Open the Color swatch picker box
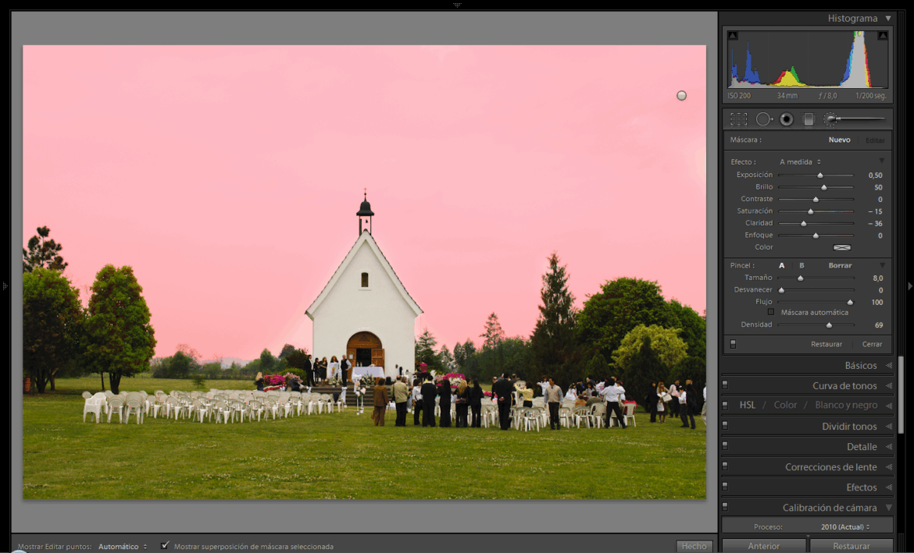This screenshot has width=914, height=553. click(x=841, y=247)
